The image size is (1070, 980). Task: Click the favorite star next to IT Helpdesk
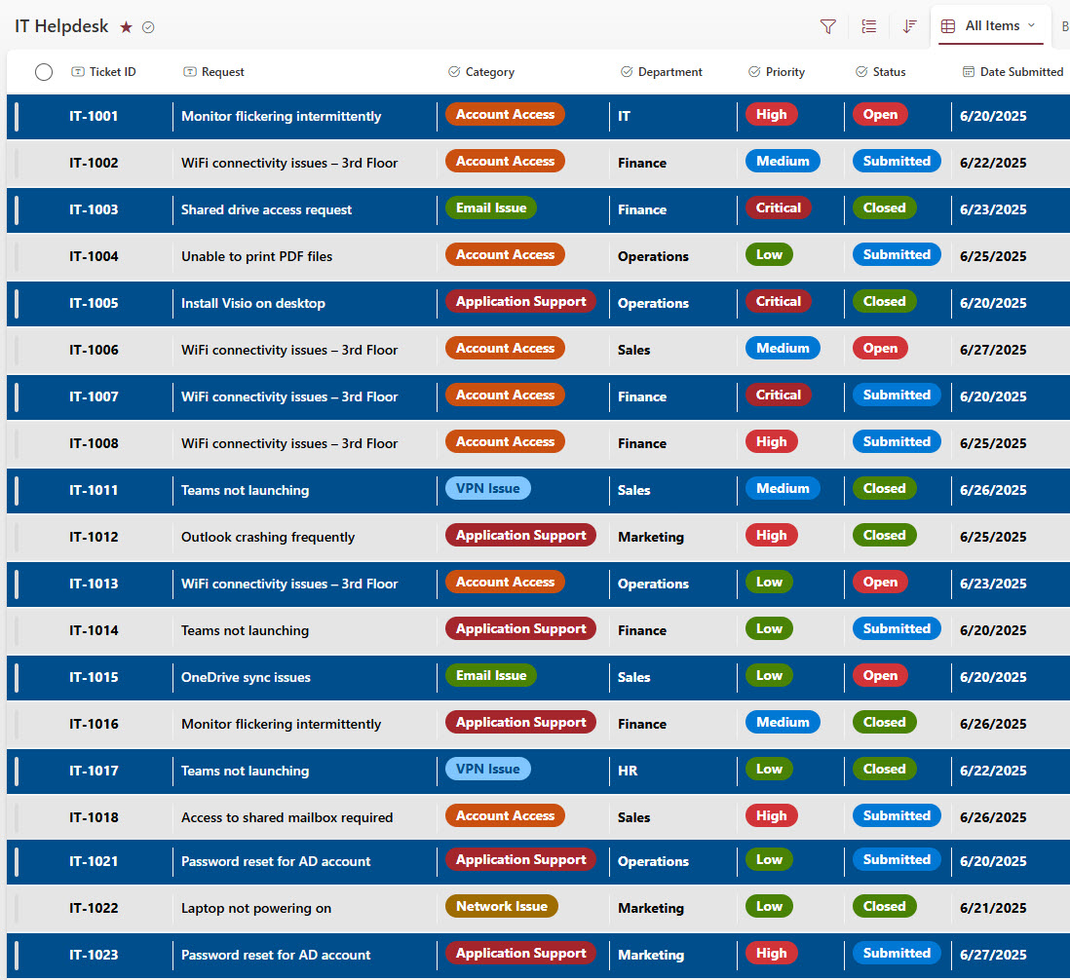tap(126, 27)
